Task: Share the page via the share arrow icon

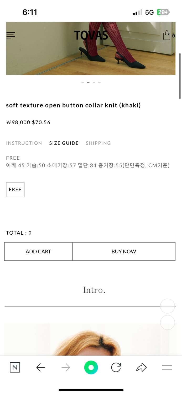Action: pyautogui.click(x=141, y=367)
